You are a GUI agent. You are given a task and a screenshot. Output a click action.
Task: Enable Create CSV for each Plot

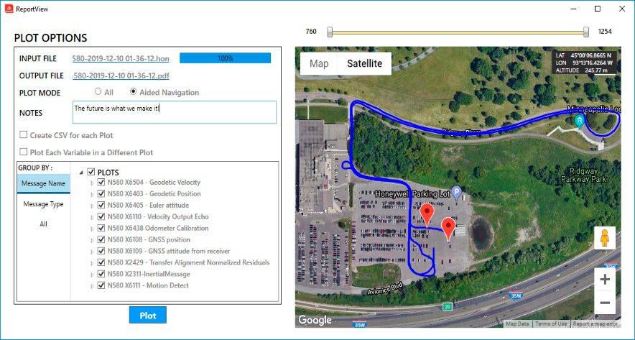[24, 135]
